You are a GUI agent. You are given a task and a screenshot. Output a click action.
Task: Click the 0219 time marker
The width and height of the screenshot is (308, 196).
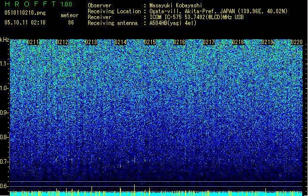(x=267, y=42)
